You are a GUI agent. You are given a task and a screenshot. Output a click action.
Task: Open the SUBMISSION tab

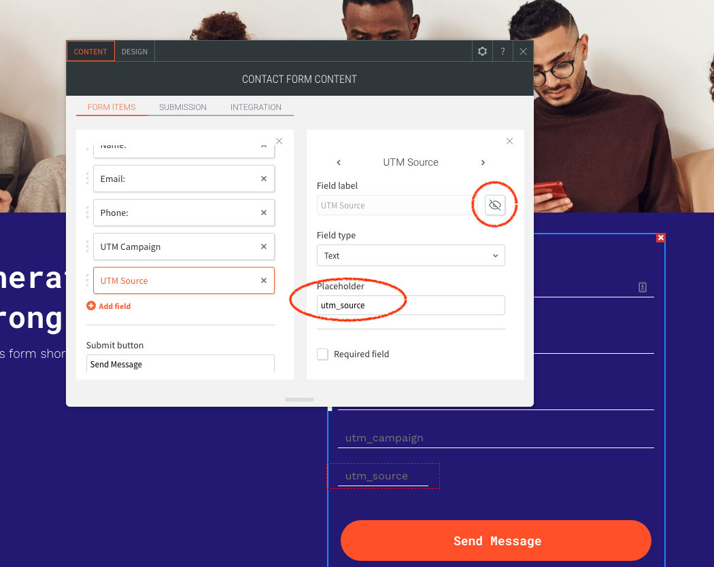click(x=183, y=107)
